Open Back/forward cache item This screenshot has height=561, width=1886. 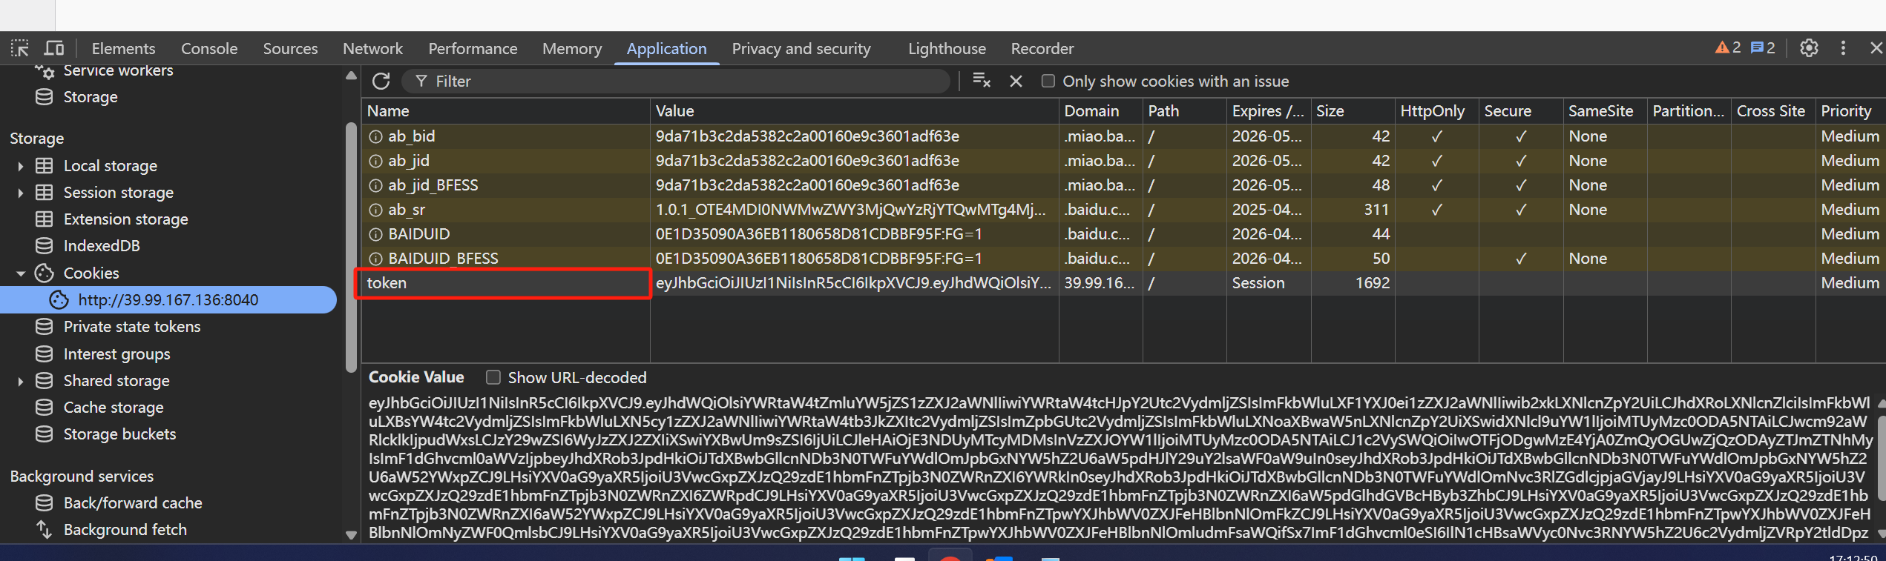coord(132,503)
